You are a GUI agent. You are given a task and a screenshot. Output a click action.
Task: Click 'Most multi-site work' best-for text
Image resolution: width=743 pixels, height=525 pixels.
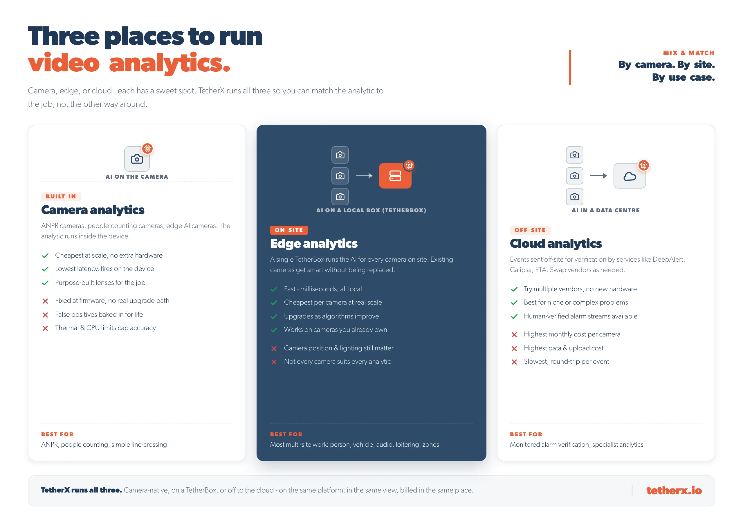pyautogui.click(x=355, y=444)
